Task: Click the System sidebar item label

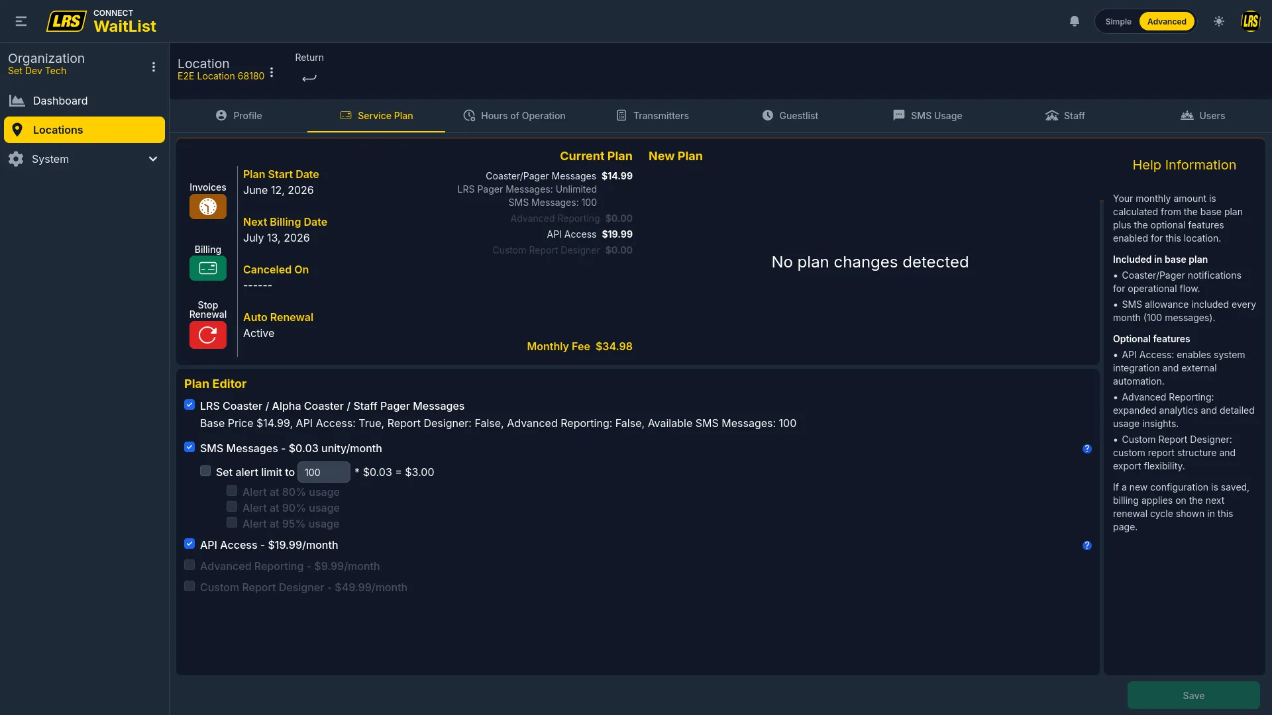Action: click(50, 159)
